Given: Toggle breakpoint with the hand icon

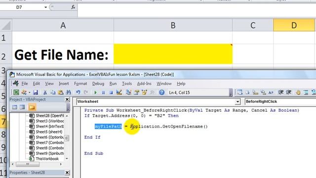Looking at the screenshot, I should (x=298, y=92).
